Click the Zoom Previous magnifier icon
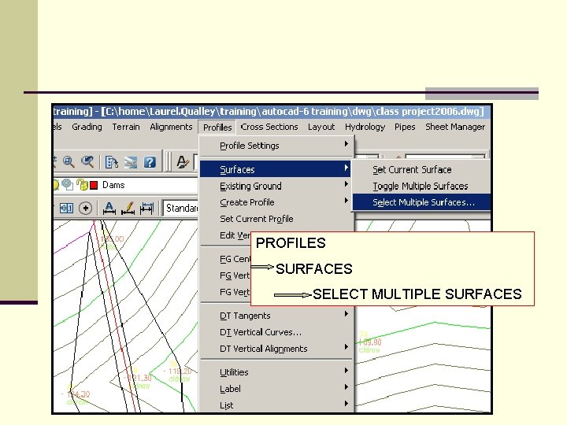This screenshot has width=567, height=425. (x=87, y=161)
